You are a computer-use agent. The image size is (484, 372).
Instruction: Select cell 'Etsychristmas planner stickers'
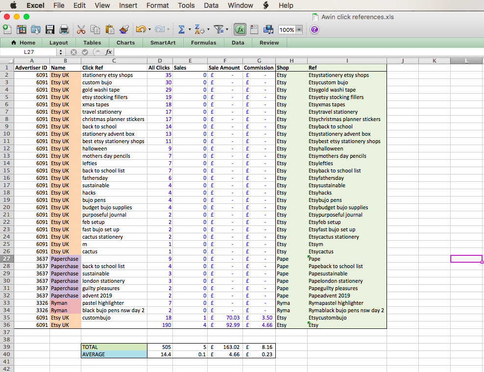[x=347, y=119]
